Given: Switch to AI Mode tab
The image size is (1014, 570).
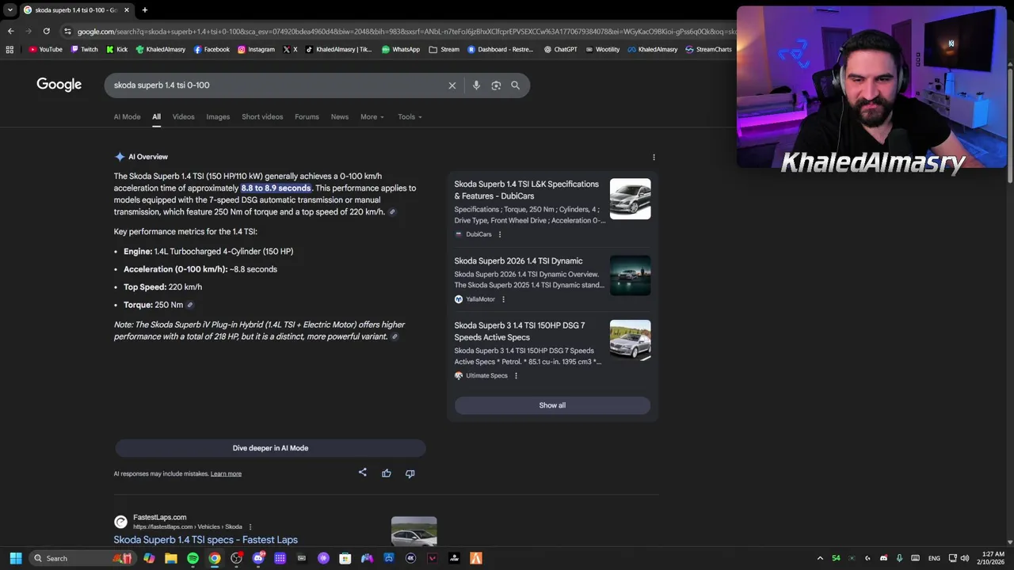Looking at the screenshot, I should 127,116.
